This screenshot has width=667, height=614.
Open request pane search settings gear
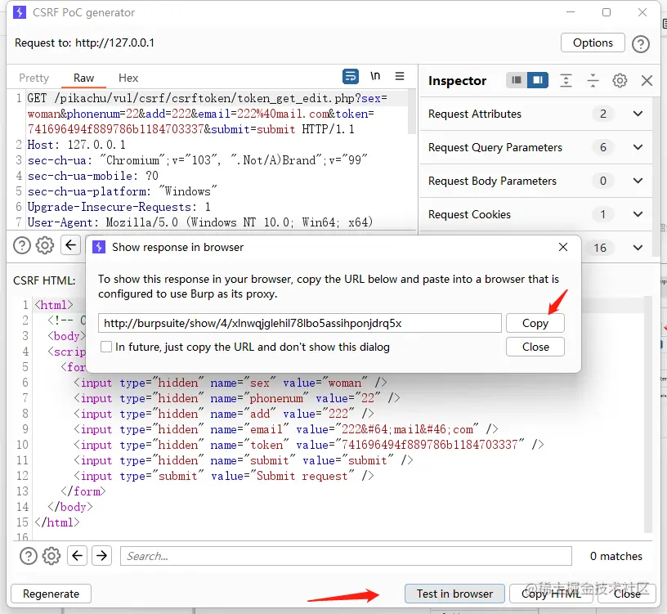coord(45,245)
